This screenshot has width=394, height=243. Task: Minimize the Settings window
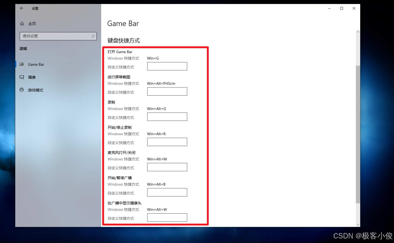329,8
